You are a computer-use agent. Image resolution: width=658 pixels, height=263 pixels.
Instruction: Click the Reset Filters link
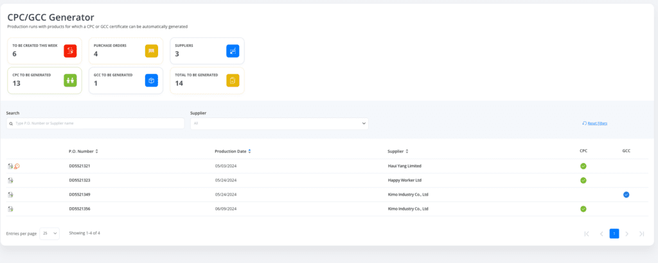point(597,123)
